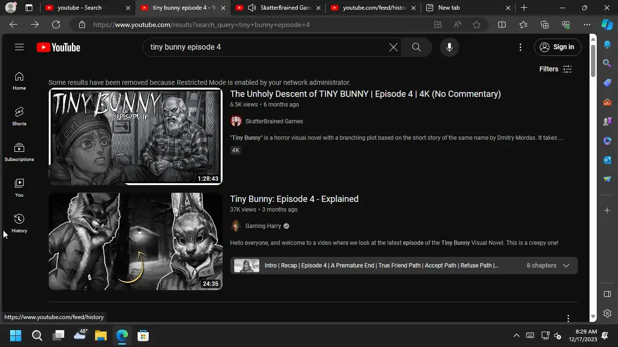Start voice search with the microphone
Screen dimensions: 618x347
[449, 47]
